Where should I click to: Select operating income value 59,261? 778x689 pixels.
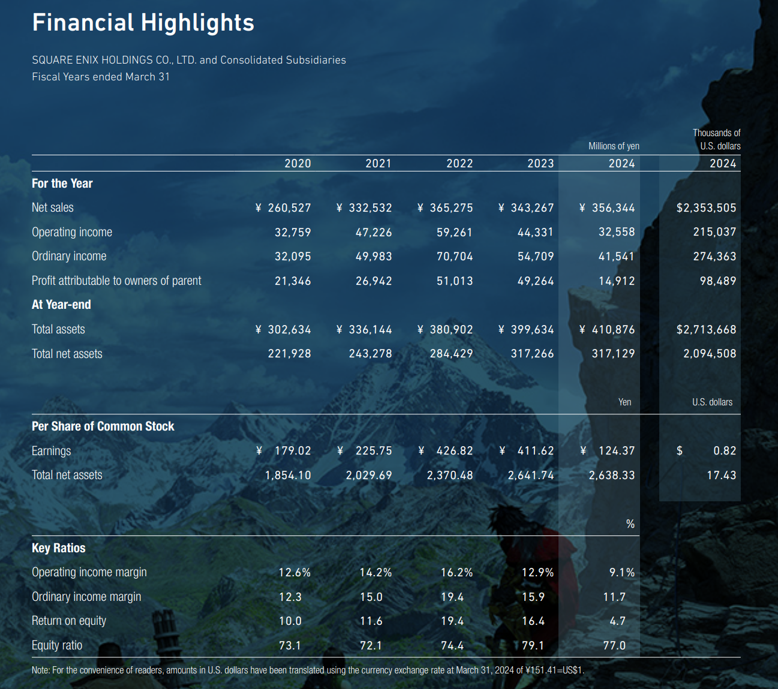tap(455, 232)
